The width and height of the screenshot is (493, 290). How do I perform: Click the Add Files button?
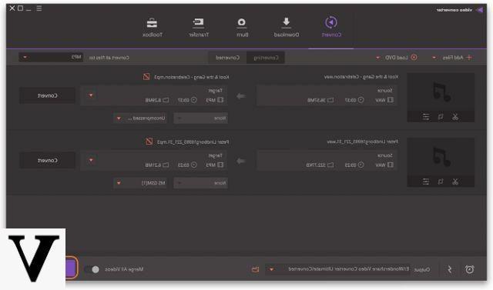457,58
